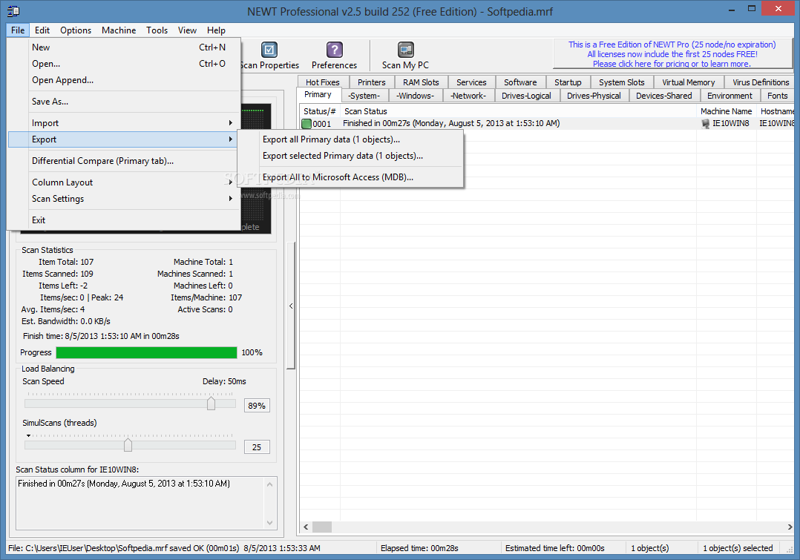Choose Open... from the File menu
This screenshot has width=800, height=560.
pyautogui.click(x=123, y=64)
